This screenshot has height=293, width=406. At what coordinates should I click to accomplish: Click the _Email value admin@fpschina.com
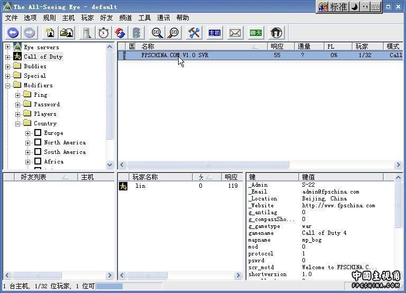(x=330, y=191)
